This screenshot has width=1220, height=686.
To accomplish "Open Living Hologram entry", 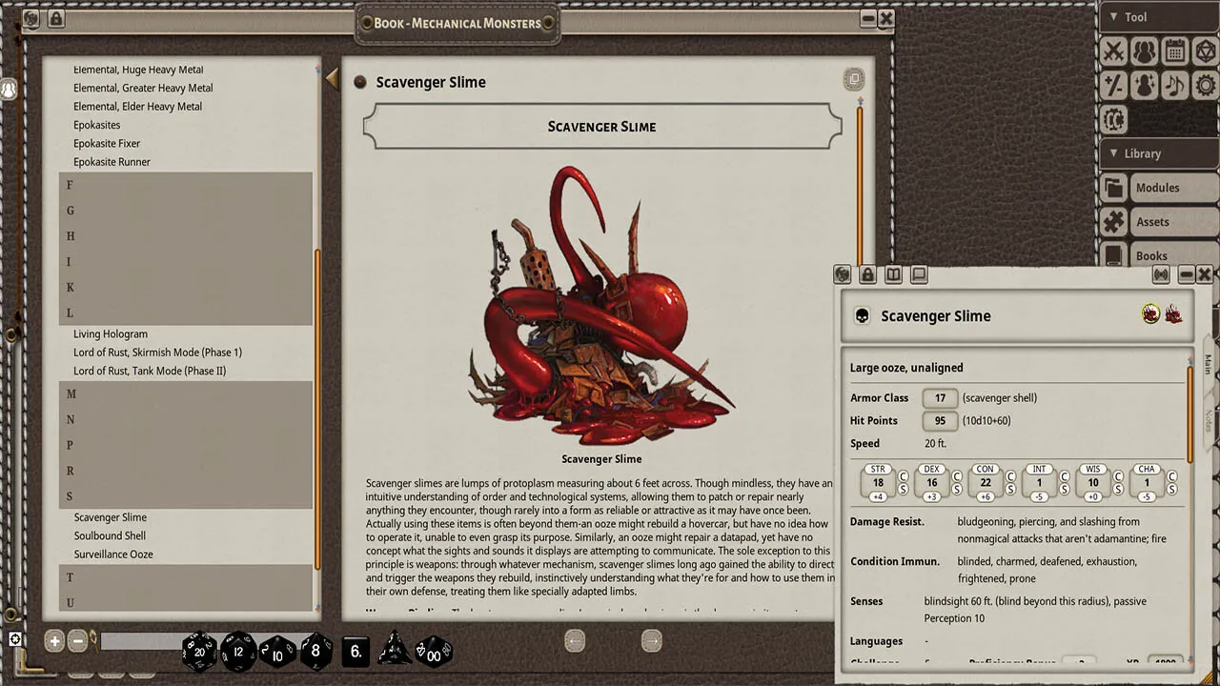I will tap(111, 334).
